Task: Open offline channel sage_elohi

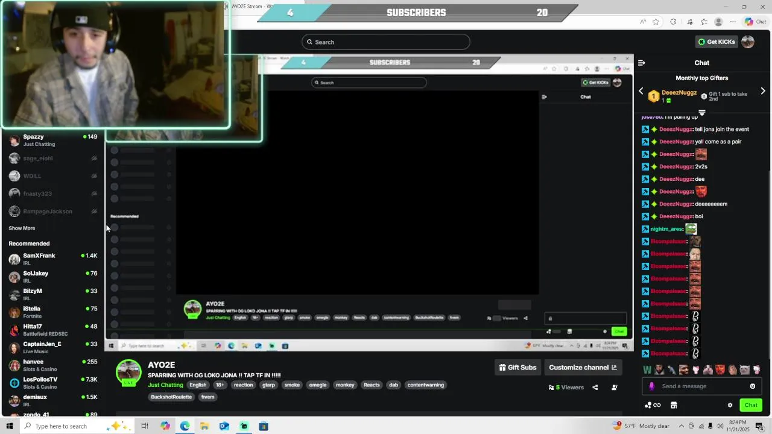Action: (52, 159)
